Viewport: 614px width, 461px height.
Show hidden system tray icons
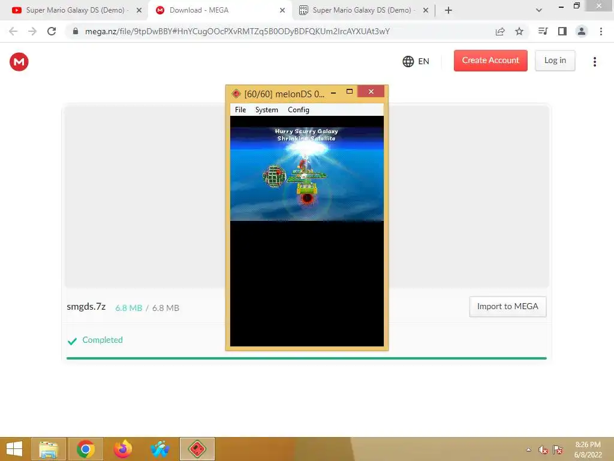click(x=529, y=450)
